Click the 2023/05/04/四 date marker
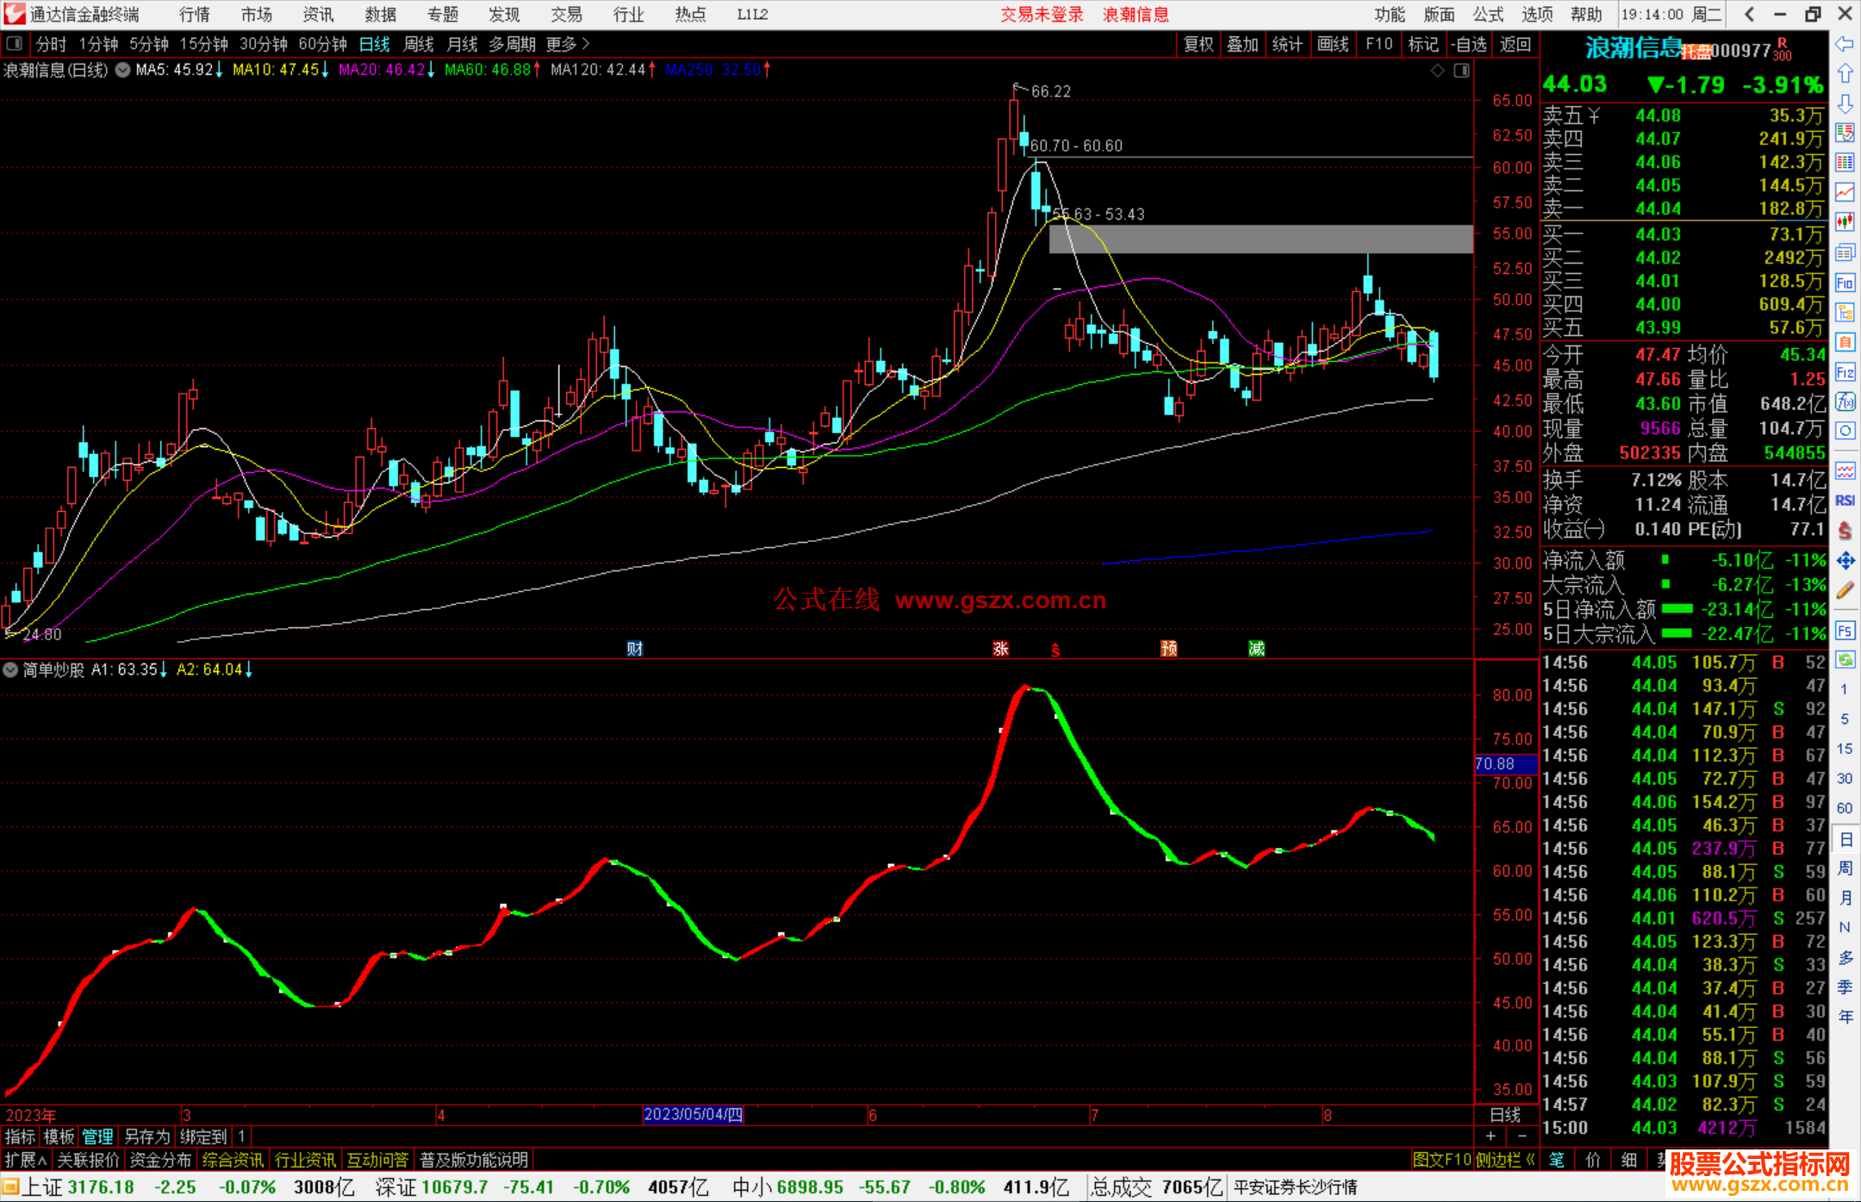The height and width of the screenshot is (1202, 1861). (x=694, y=1114)
